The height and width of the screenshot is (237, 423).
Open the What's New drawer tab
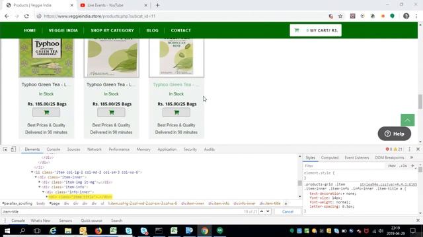[x=40, y=221]
